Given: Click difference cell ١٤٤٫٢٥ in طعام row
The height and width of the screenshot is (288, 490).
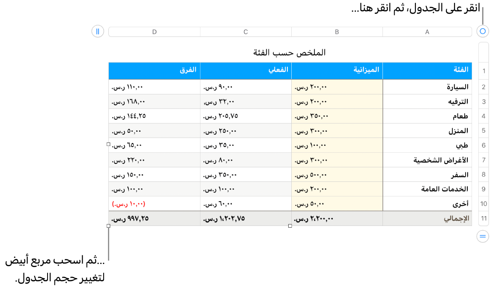Looking at the screenshot, I should (x=154, y=116).
